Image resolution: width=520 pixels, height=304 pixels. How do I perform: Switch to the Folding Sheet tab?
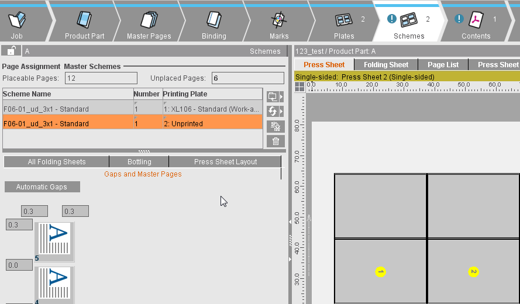point(386,64)
